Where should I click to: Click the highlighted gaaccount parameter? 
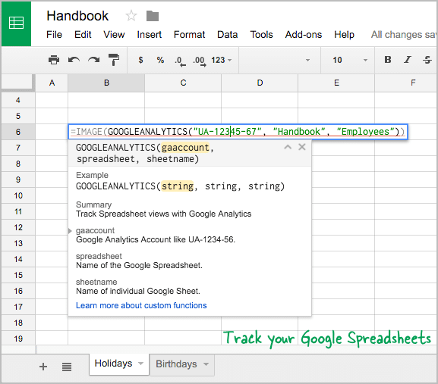pyautogui.click(x=185, y=148)
